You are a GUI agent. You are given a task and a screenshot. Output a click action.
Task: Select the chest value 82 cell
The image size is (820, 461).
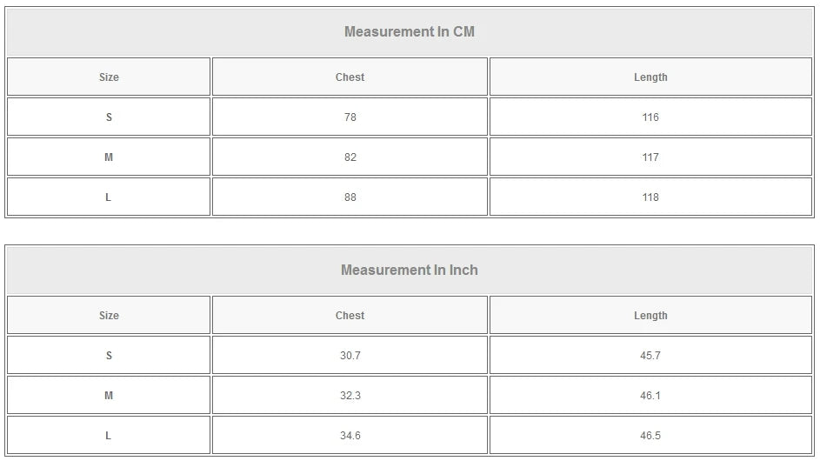(x=350, y=157)
